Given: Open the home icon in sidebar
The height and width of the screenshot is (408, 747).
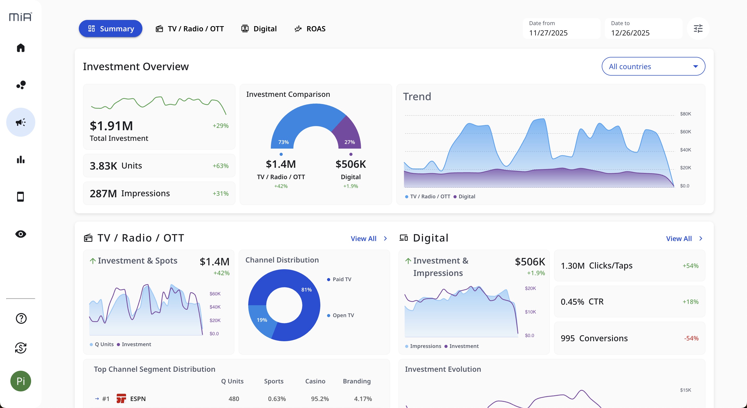Looking at the screenshot, I should (x=20, y=48).
